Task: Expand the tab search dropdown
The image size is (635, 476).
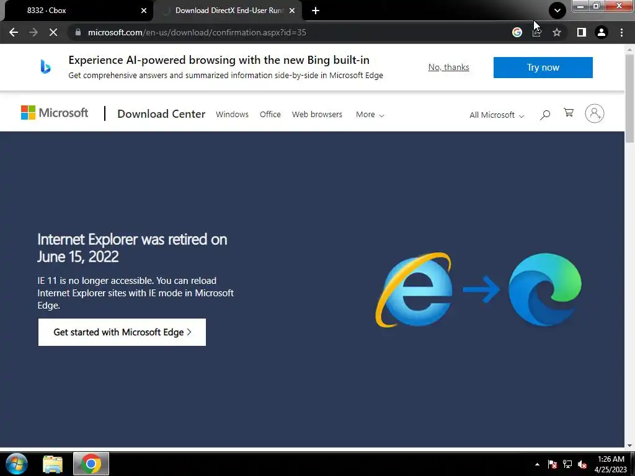Action: coord(557,11)
